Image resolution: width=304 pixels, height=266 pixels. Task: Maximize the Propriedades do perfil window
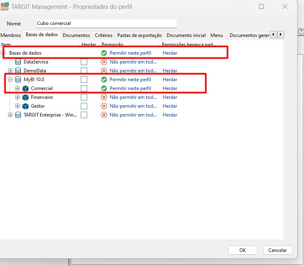(x=261, y=6)
